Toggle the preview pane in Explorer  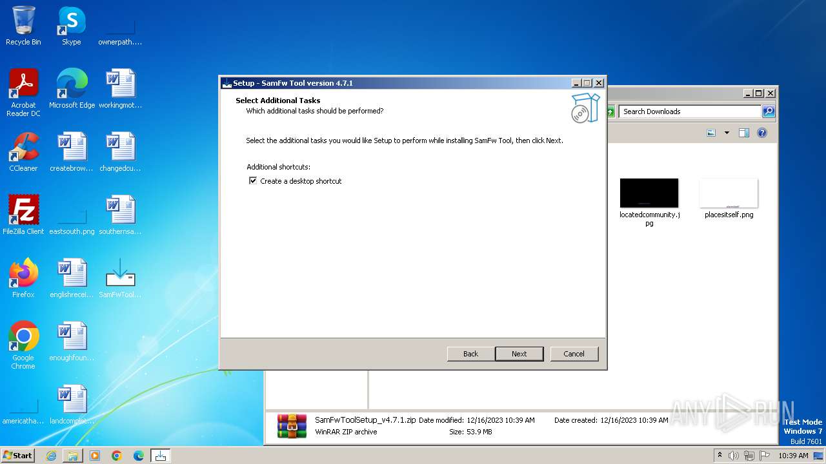click(743, 133)
